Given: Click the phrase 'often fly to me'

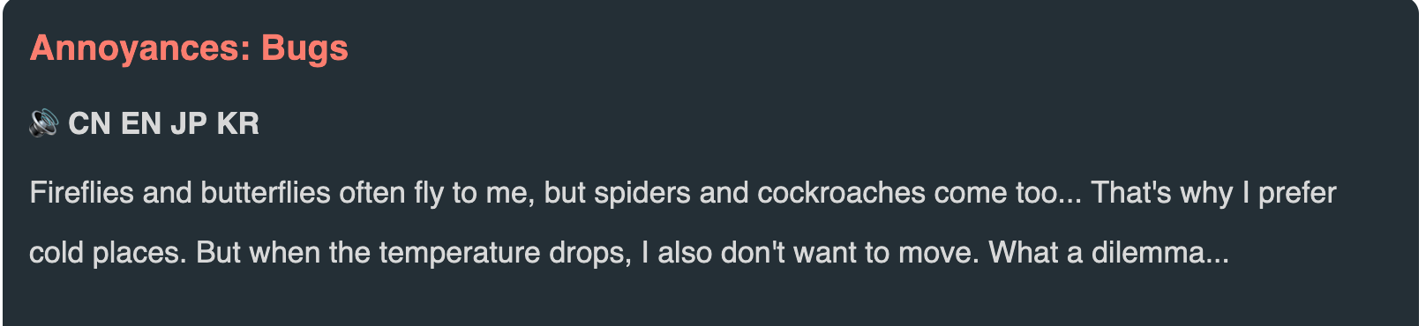Looking at the screenshot, I should click(x=437, y=193).
